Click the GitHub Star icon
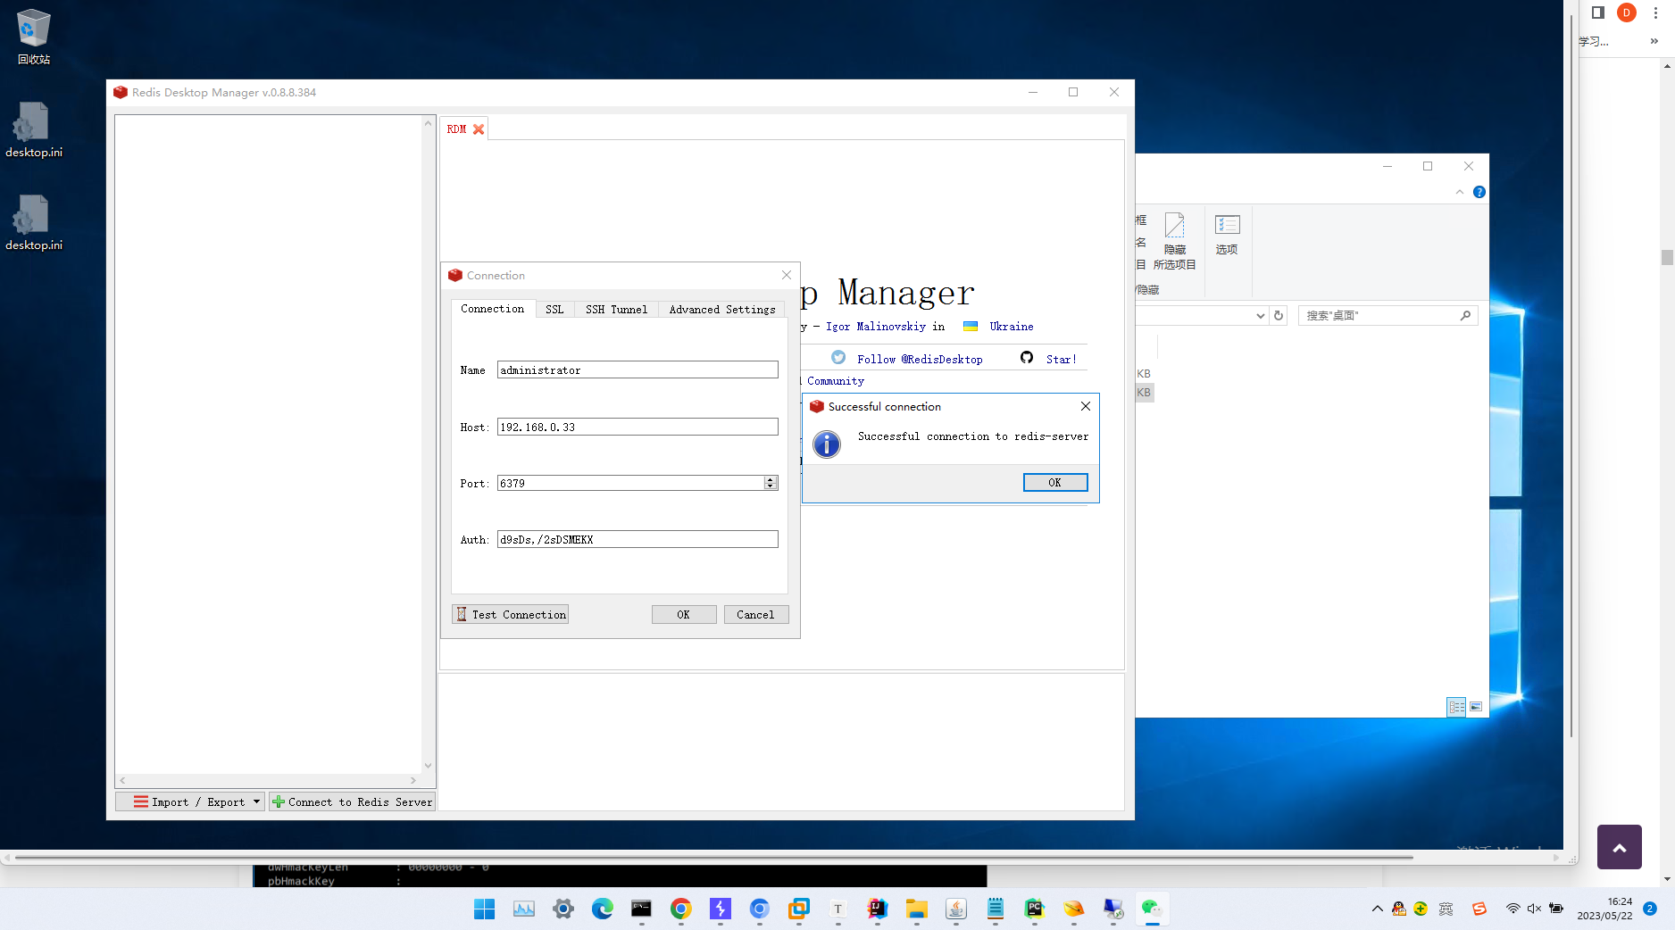Screen dimensions: 1675x930 (x=1027, y=358)
